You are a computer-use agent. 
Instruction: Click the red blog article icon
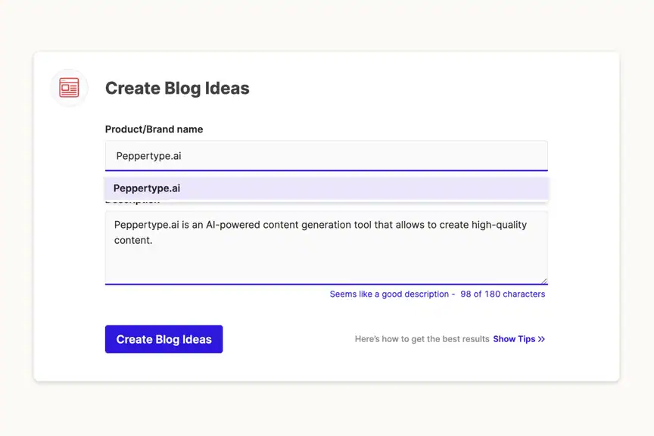coord(69,89)
